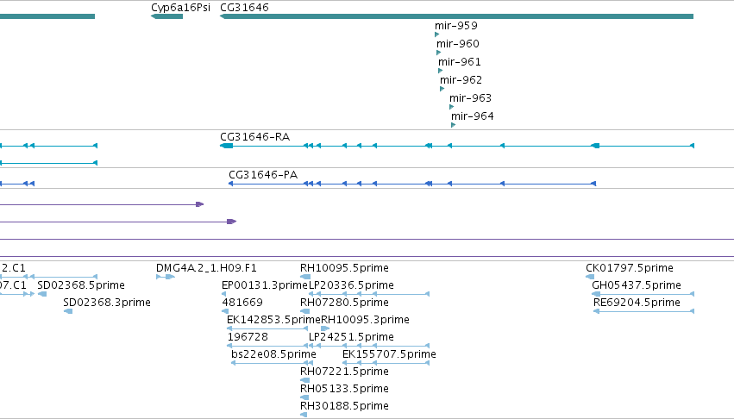The width and height of the screenshot is (734, 419).
Task: Click the RH05133.5prime label
Action: click(344, 389)
